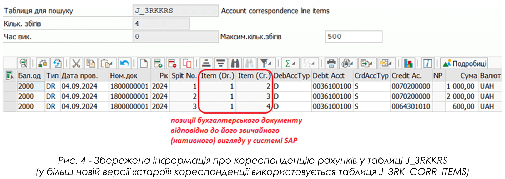Click the amount cell 1 000,00
The height and width of the screenshot is (179, 505).
click(462, 86)
